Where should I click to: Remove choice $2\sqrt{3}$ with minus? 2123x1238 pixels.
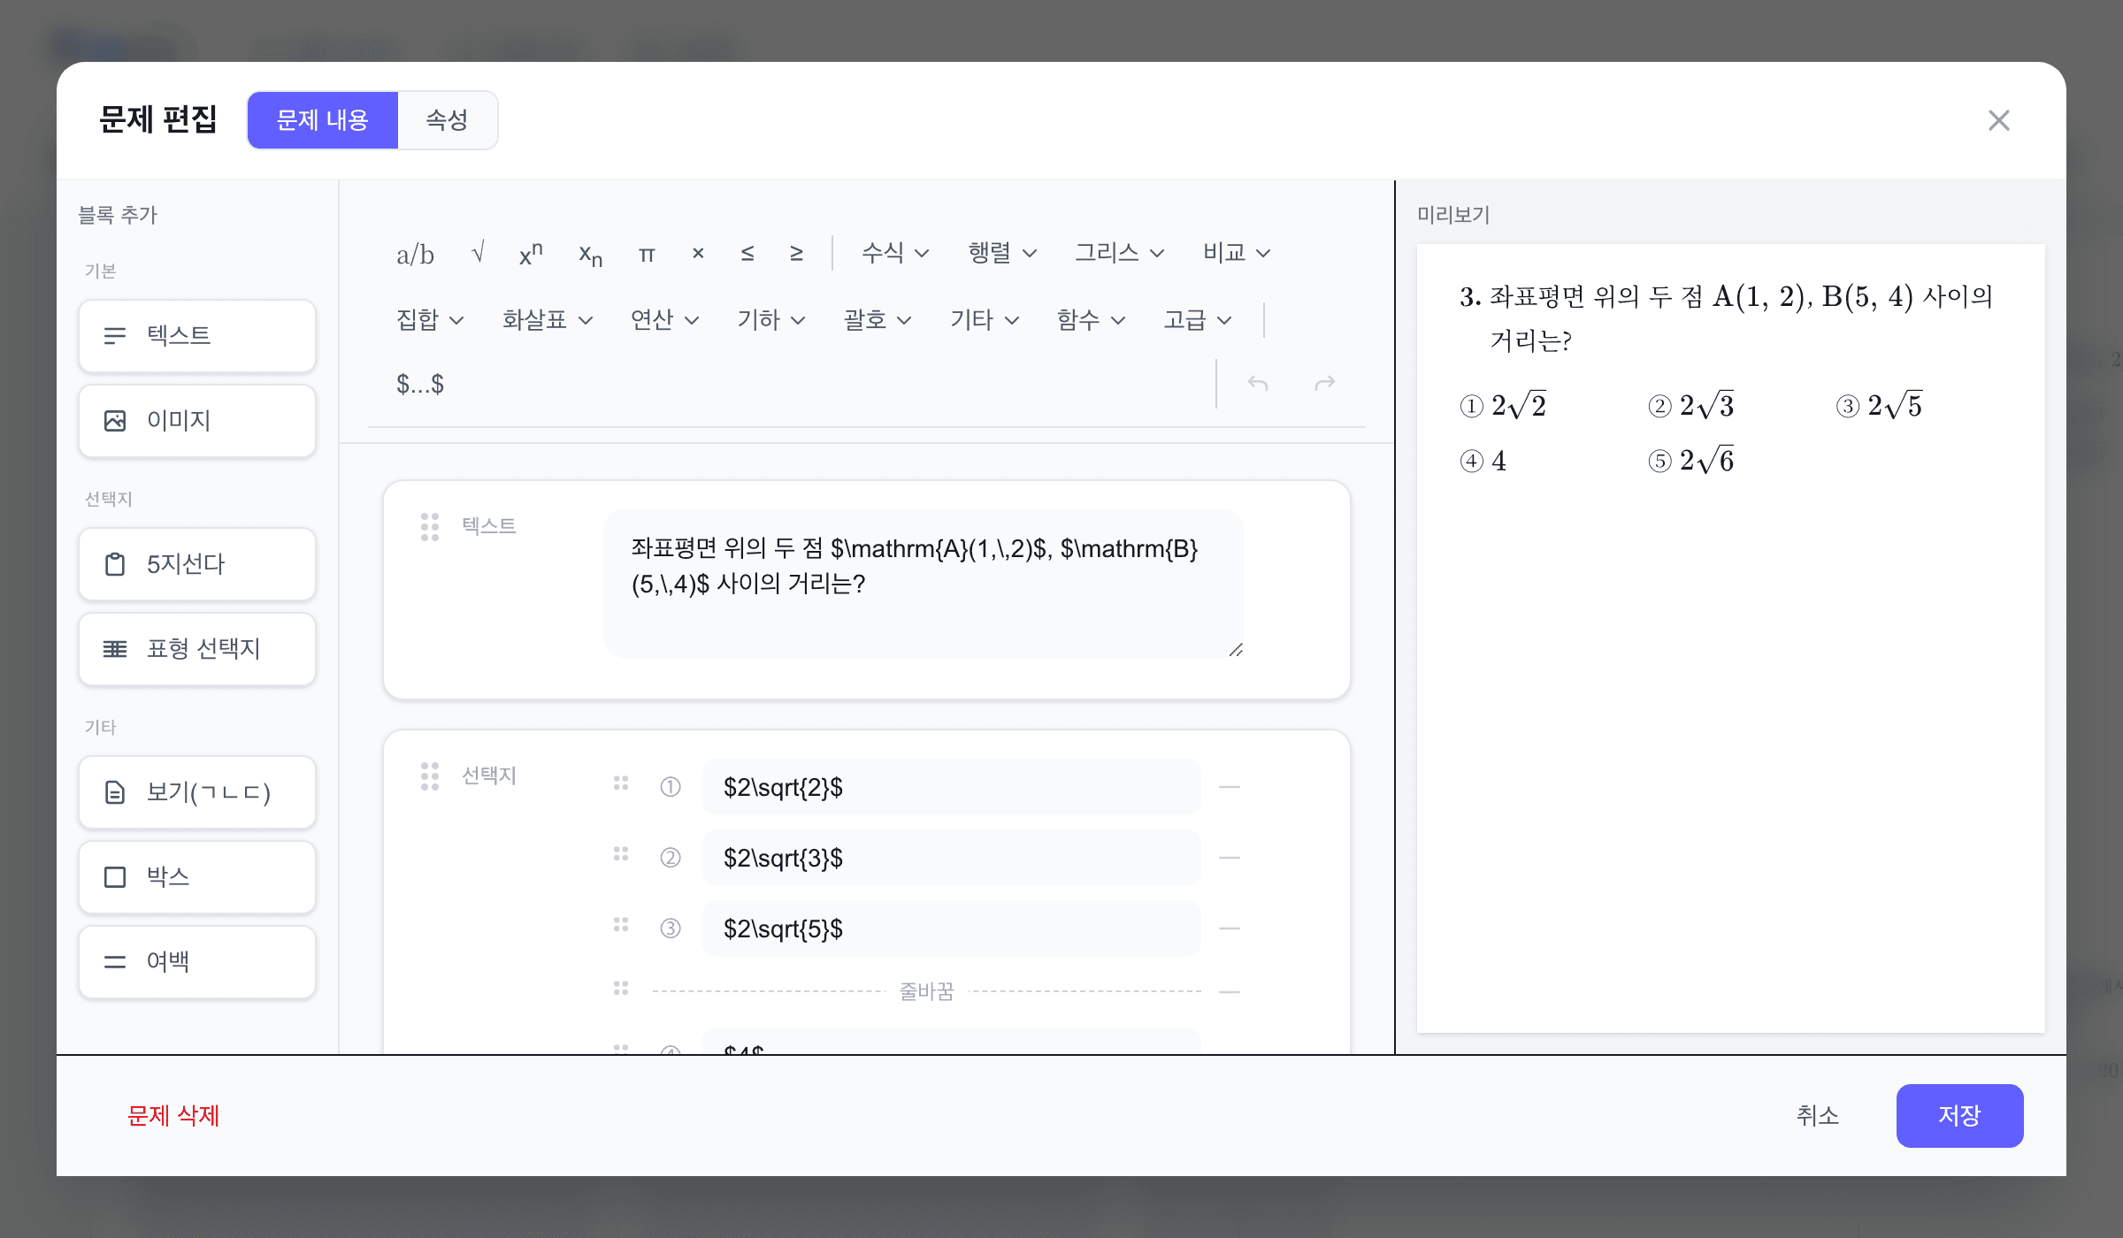[x=1230, y=858]
